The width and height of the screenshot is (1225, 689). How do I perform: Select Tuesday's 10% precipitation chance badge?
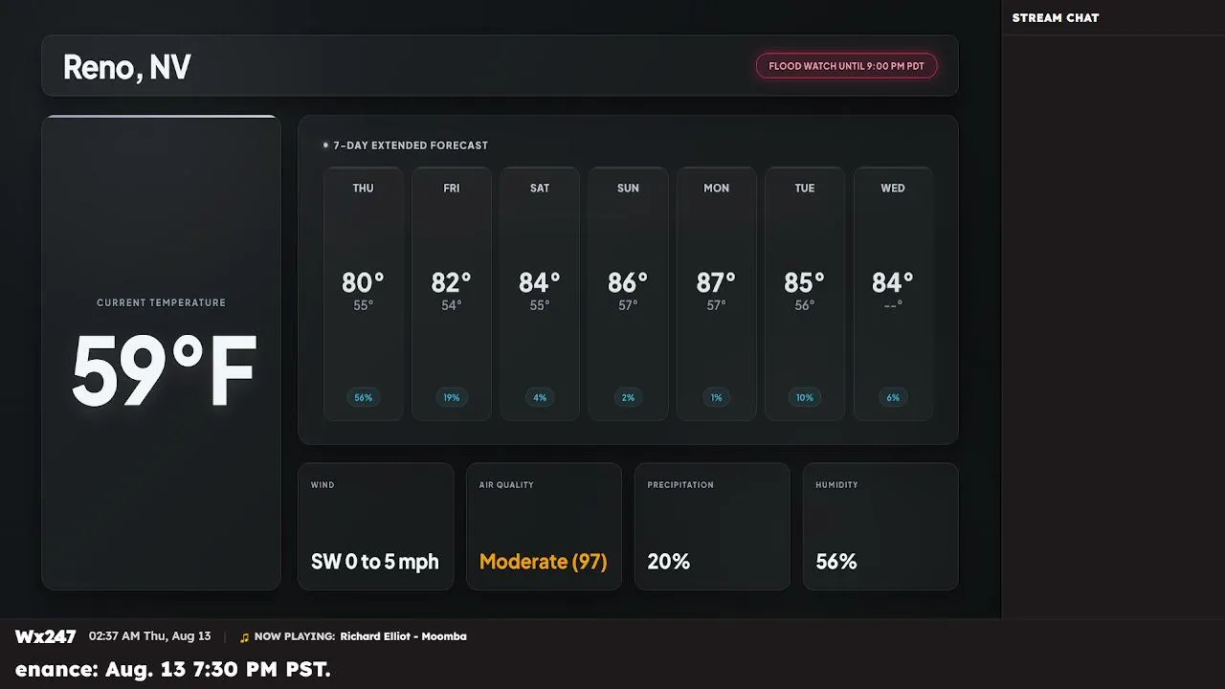805,397
